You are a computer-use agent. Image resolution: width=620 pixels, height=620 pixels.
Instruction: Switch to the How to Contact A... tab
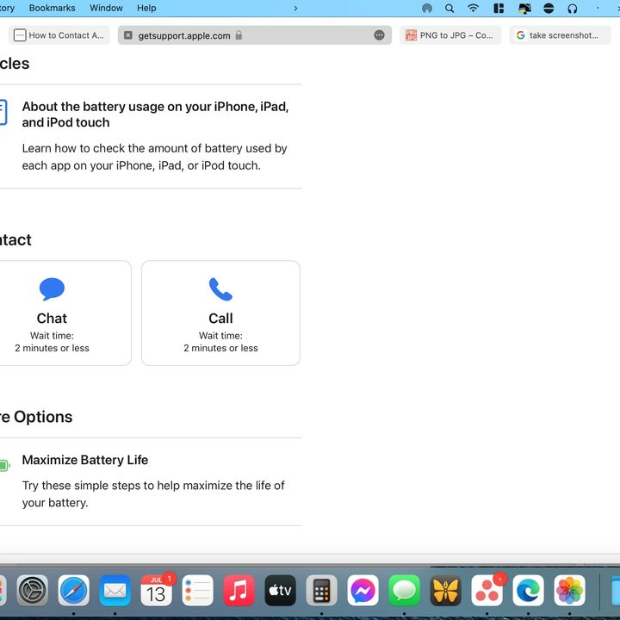[x=59, y=35]
